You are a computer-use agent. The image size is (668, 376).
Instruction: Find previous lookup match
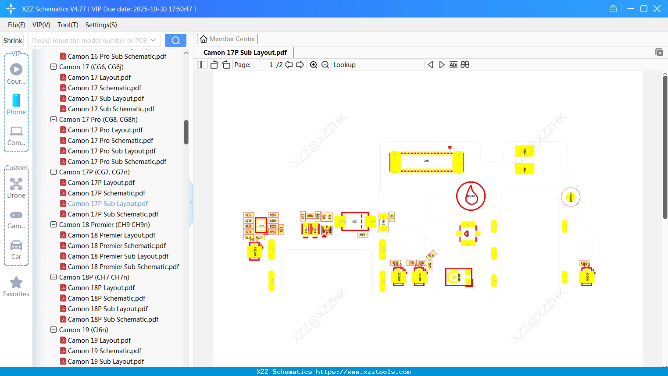[x=430, y=65]
